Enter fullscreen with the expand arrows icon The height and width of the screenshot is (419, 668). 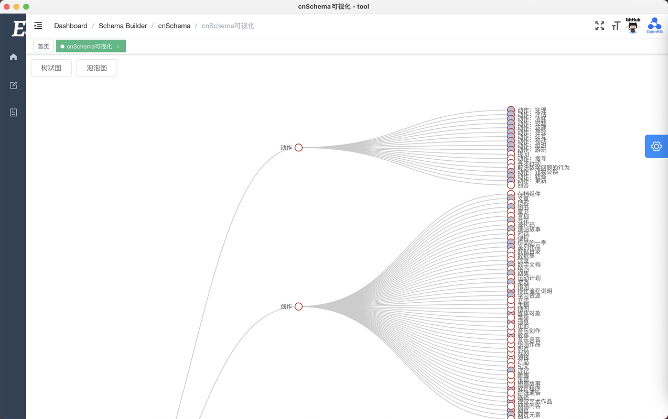click(600, 26)
